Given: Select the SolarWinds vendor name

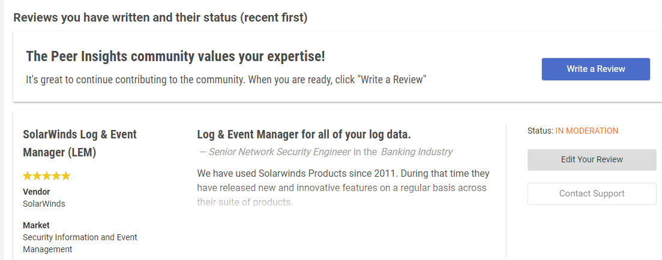Looking at the screenshot, I should (x=44, y=204).
